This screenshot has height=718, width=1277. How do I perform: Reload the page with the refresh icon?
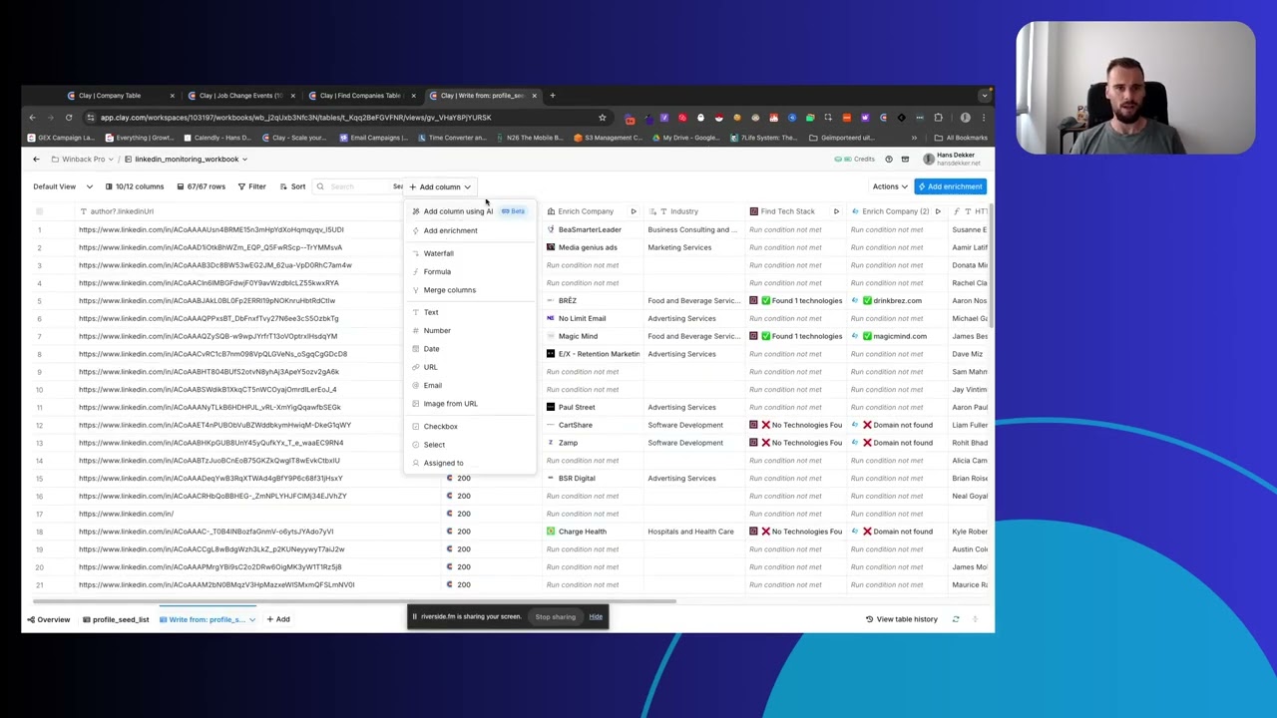[69, 118]
